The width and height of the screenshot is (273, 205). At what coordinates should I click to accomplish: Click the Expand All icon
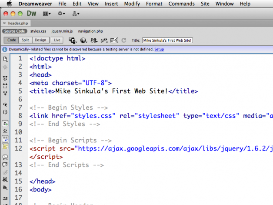5,93
